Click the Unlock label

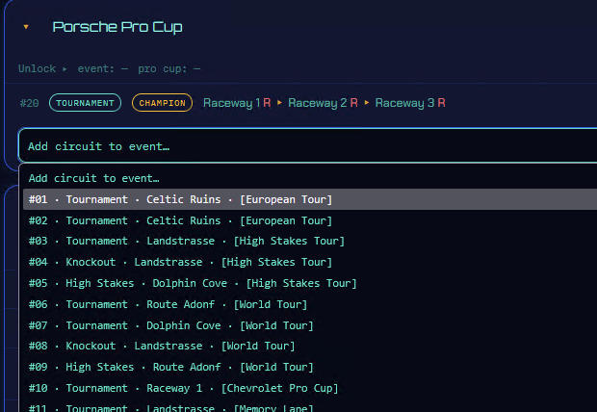coord(38,69)
